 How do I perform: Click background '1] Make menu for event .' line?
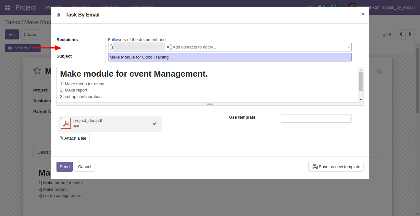(x=62, y=183)
